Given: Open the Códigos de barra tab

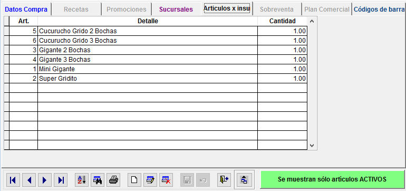Looking at the screenshot, I should [379, 9].
